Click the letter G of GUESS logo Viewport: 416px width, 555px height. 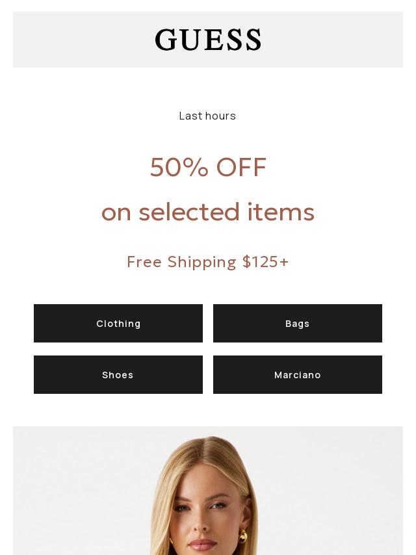coord(166,40)
